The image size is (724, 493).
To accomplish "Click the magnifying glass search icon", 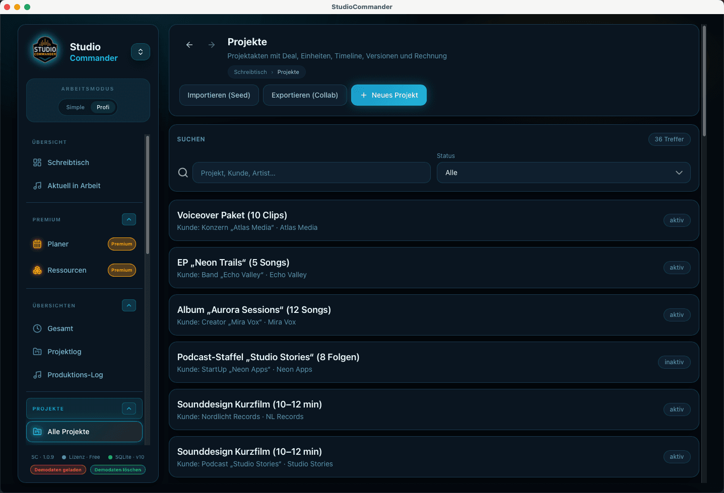I will pyautogui.click(x=183, y=173).
